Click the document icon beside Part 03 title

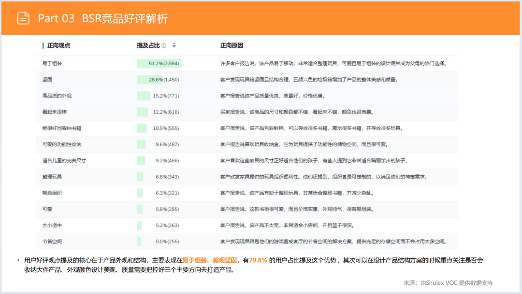click(23, 18)
